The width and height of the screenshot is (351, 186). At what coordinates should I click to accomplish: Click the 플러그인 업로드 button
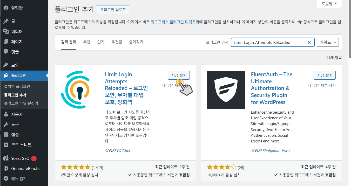pos(113,10)
